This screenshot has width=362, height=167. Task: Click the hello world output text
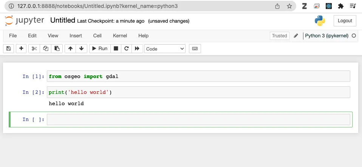point(66,104)
